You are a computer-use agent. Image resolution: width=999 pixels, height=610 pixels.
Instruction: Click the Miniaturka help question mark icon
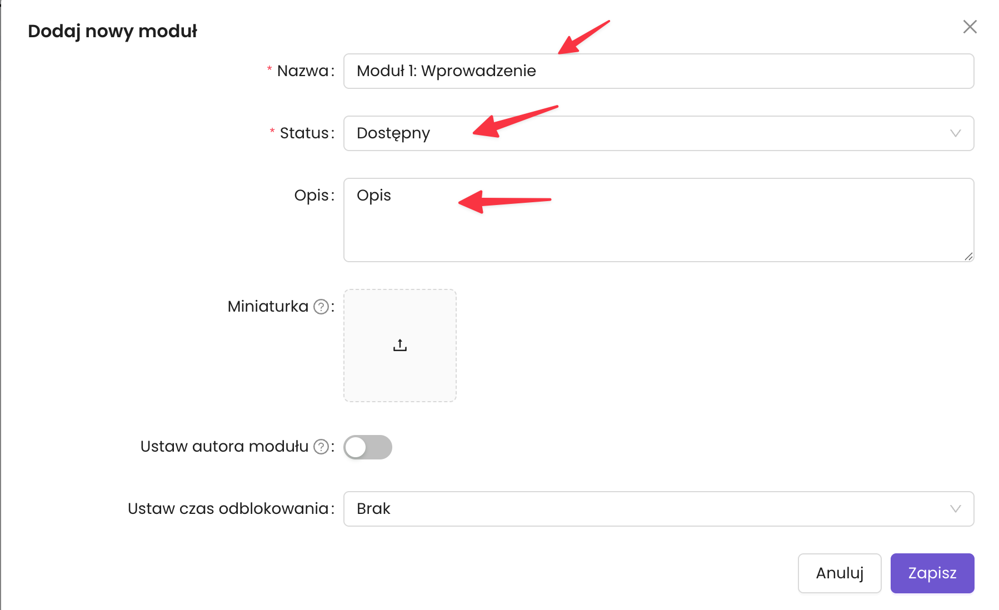pos(321,307)
